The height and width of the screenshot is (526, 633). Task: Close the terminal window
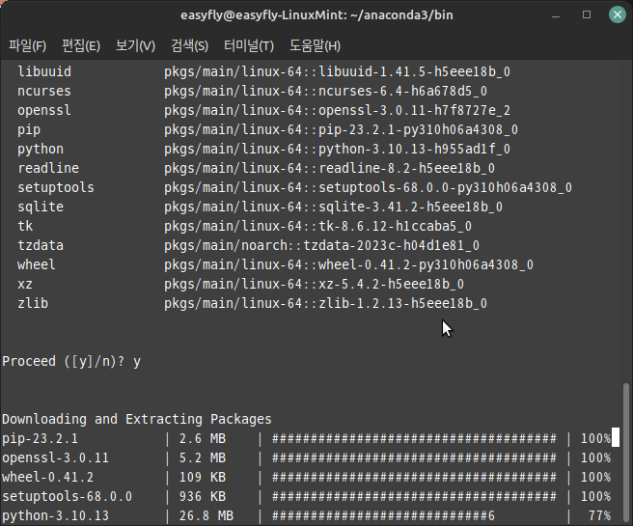618,14
